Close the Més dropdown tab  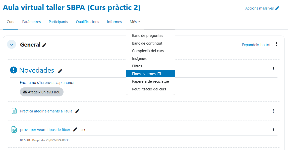point(135,22)
